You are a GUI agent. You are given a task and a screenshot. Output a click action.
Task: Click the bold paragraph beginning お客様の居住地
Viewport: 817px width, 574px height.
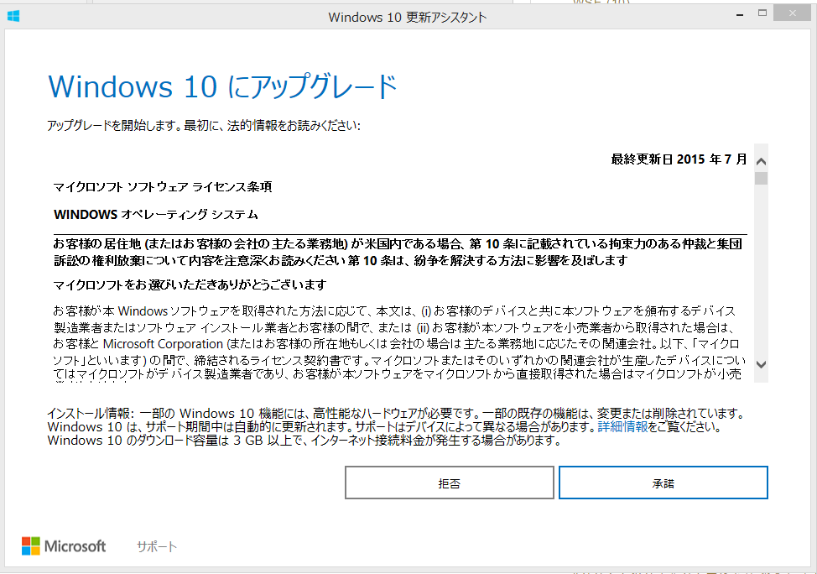coord(398,252)
